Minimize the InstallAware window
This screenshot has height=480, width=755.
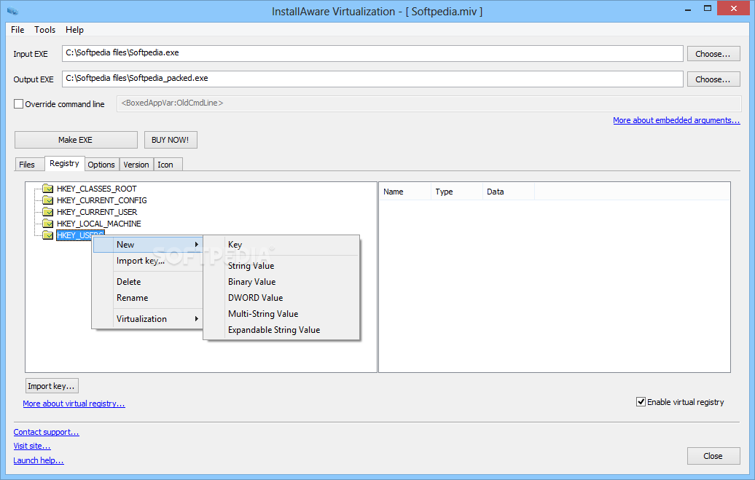click(688, 9)
